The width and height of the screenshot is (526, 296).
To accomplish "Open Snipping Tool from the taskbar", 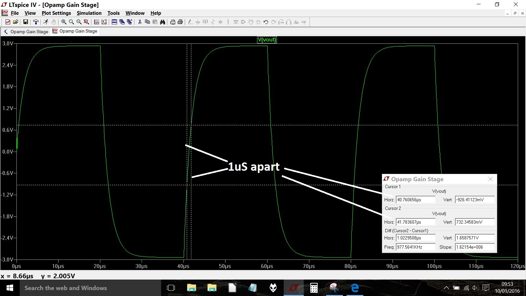I will click(x=334, y=288).
